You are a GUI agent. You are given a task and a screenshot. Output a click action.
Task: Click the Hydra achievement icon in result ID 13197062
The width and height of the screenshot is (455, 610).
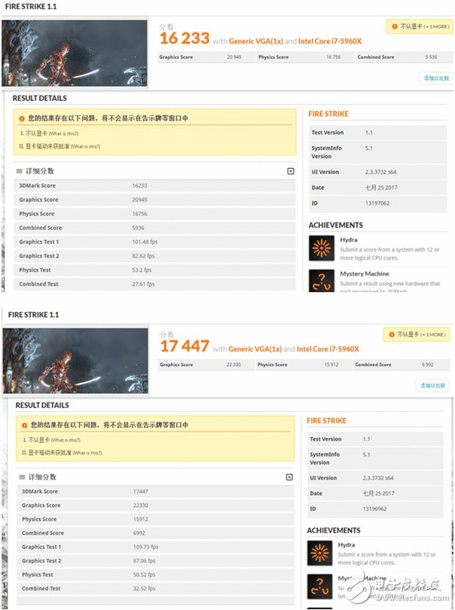point(322,249)
